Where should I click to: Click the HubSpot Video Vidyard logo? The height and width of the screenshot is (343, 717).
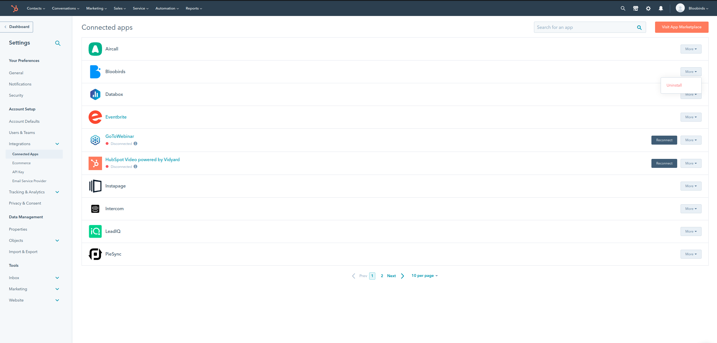(95, 163)
